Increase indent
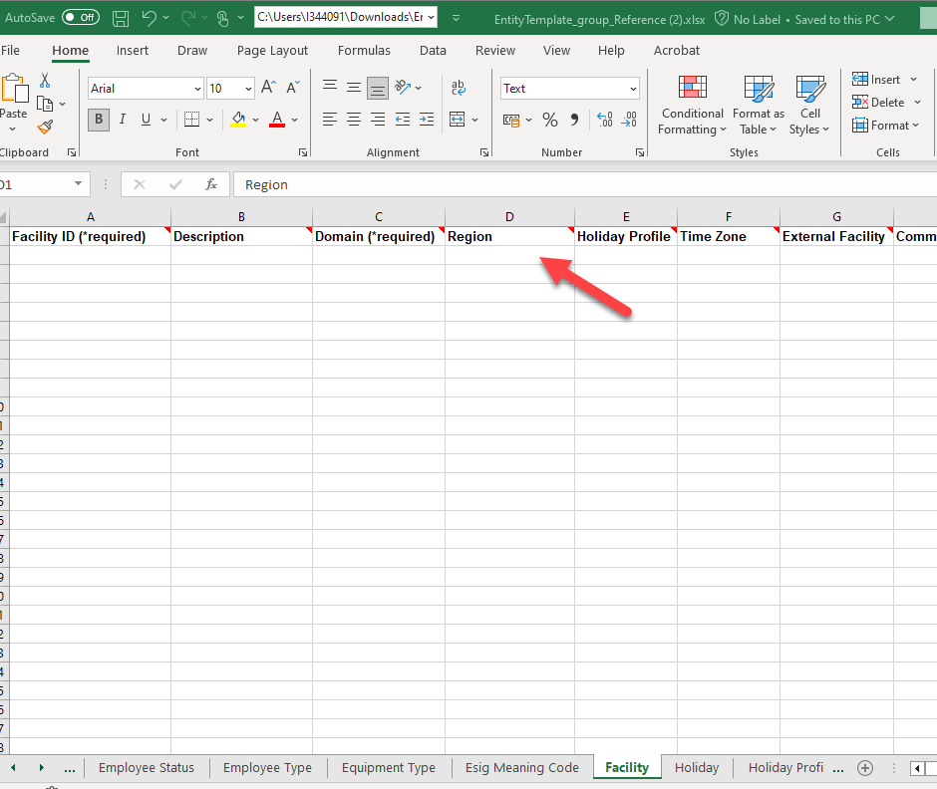The image size is (937, 789). tap(427, 120)
